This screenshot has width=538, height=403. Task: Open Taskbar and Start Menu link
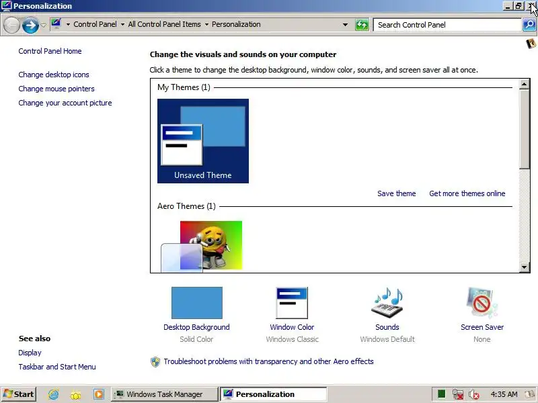point(57,367)
